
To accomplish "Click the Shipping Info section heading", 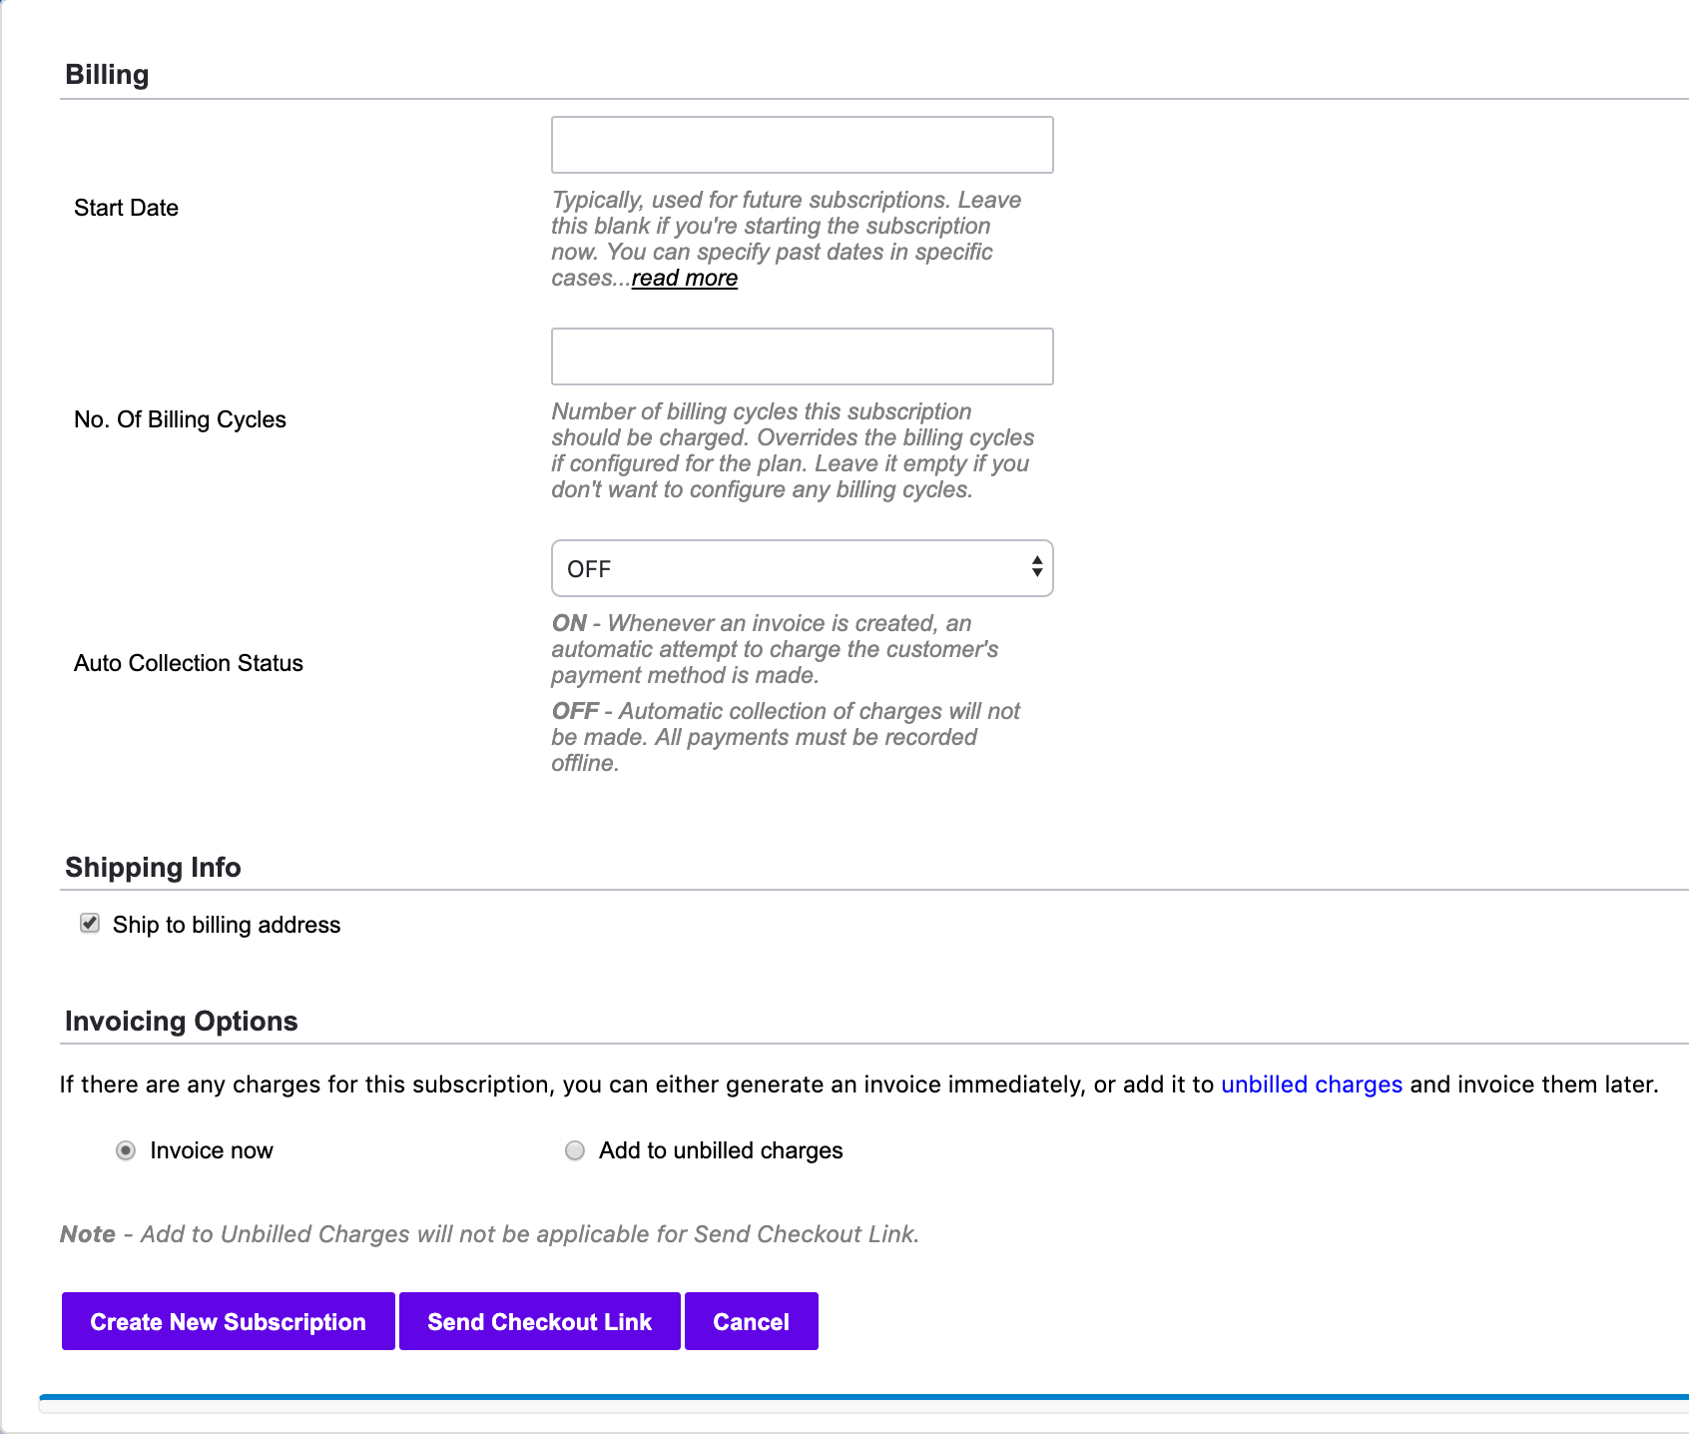I will tap(153, 867).
